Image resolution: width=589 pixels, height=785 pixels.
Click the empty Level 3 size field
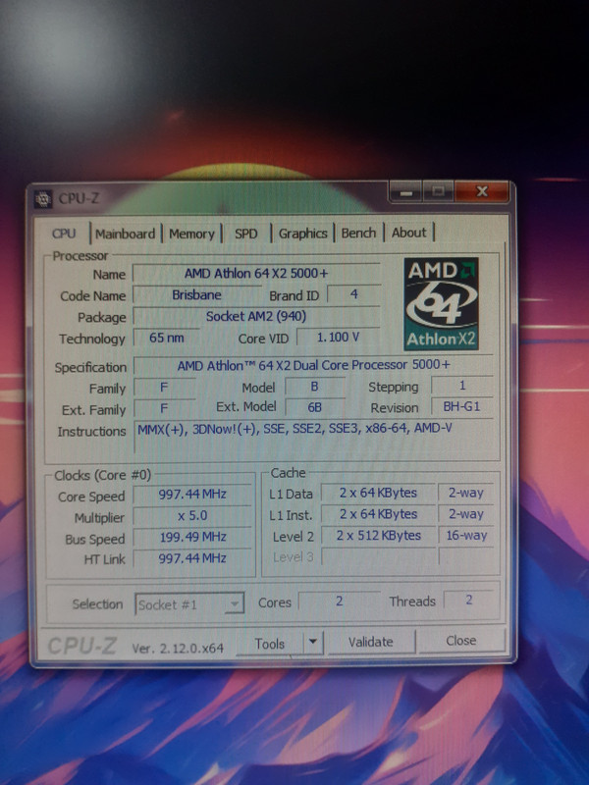(378, 556)
